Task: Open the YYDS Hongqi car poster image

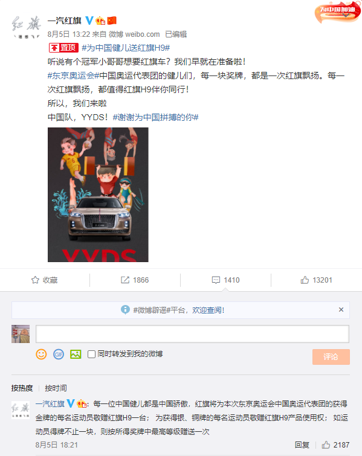Action: (98, 194)
